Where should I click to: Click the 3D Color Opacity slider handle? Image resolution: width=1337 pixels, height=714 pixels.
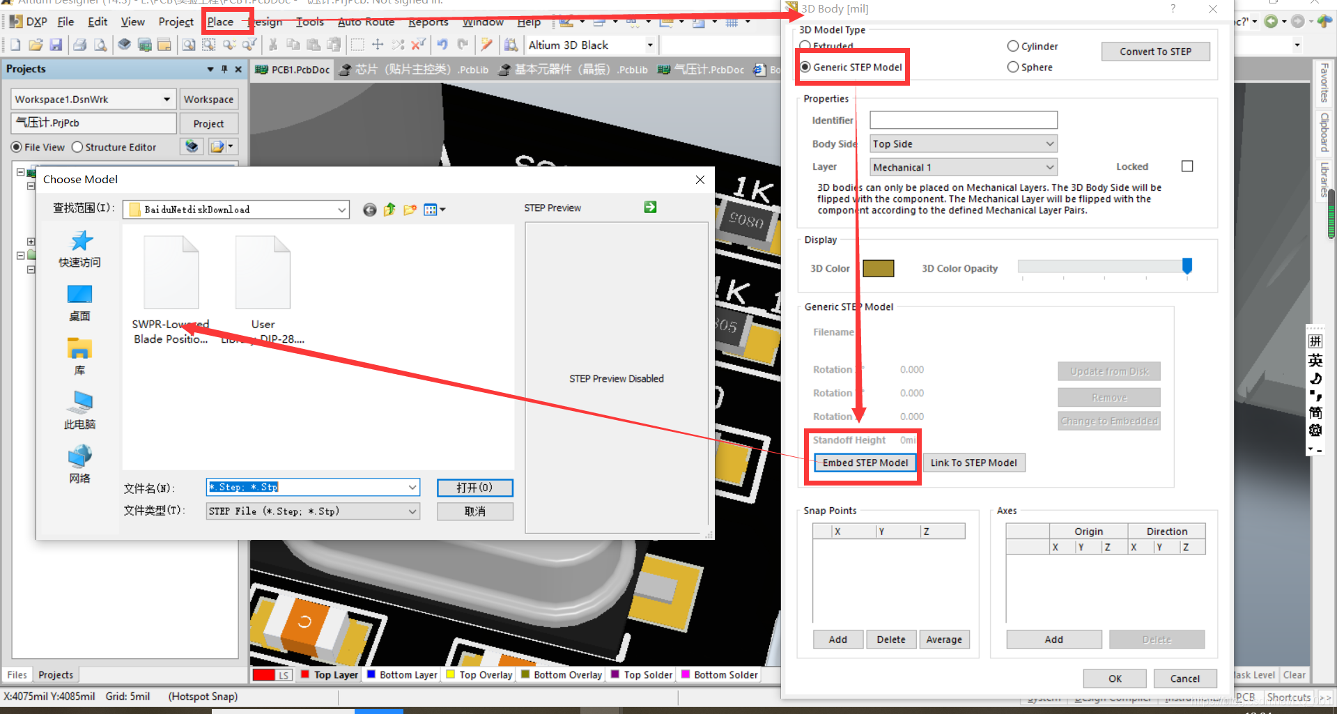point(1187,265)
